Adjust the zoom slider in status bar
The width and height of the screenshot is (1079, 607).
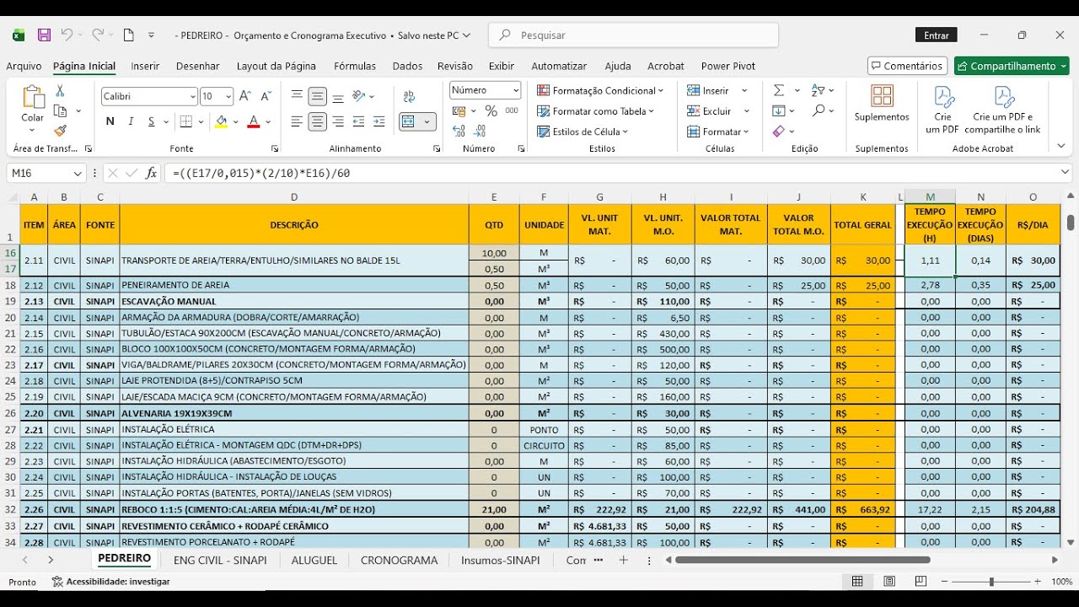click(991, 582)
